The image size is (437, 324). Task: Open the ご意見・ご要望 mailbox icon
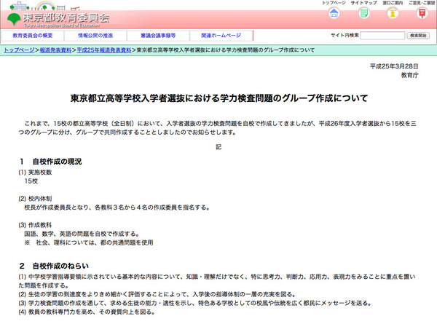click(x=422, y=13)
